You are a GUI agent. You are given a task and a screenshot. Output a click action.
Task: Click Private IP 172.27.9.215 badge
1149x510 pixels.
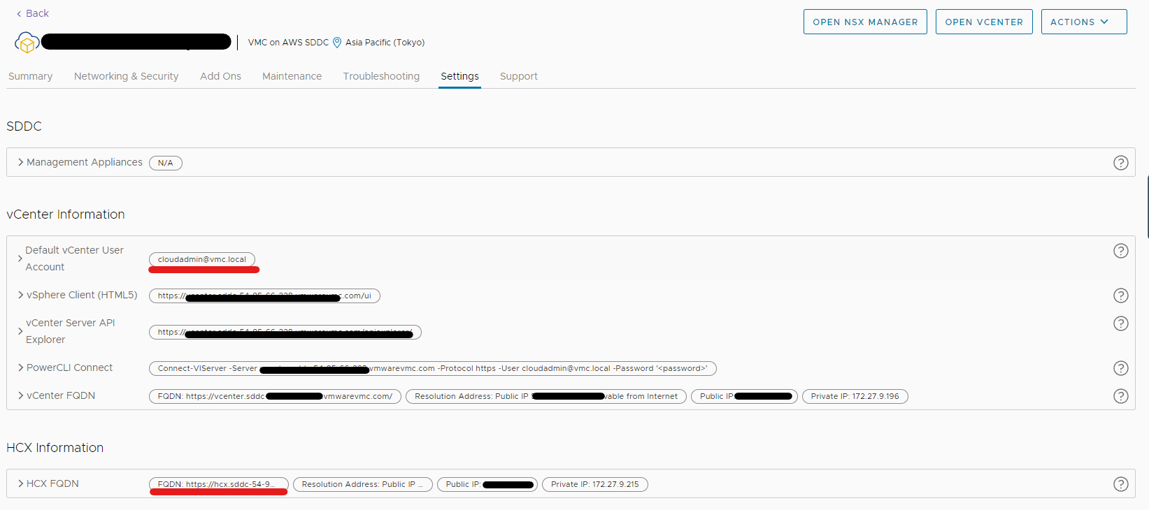point(595,484)
